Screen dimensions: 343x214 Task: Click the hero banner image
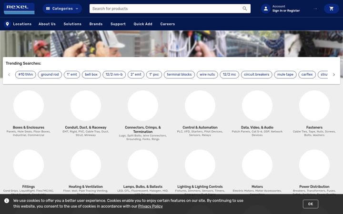click(x=171, y=44)
